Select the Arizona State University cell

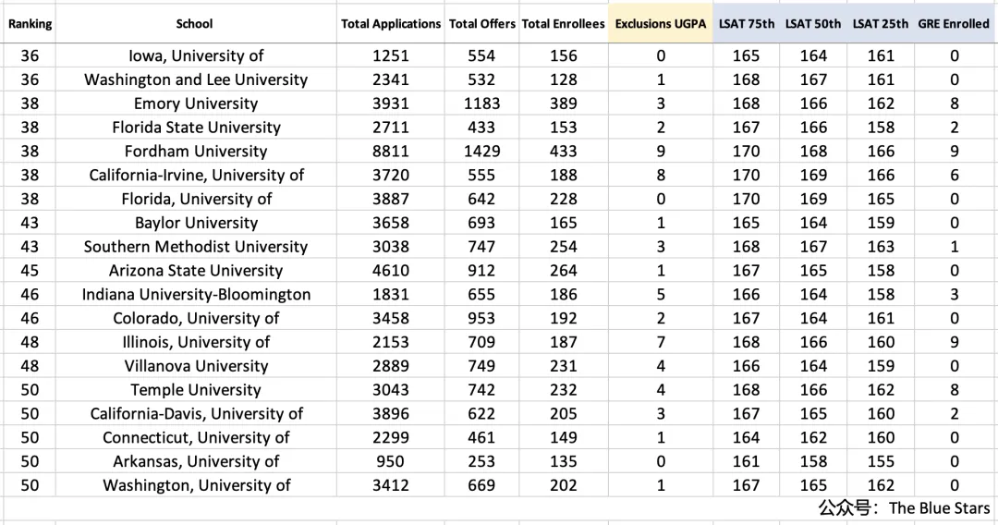[x=196, y=271]
